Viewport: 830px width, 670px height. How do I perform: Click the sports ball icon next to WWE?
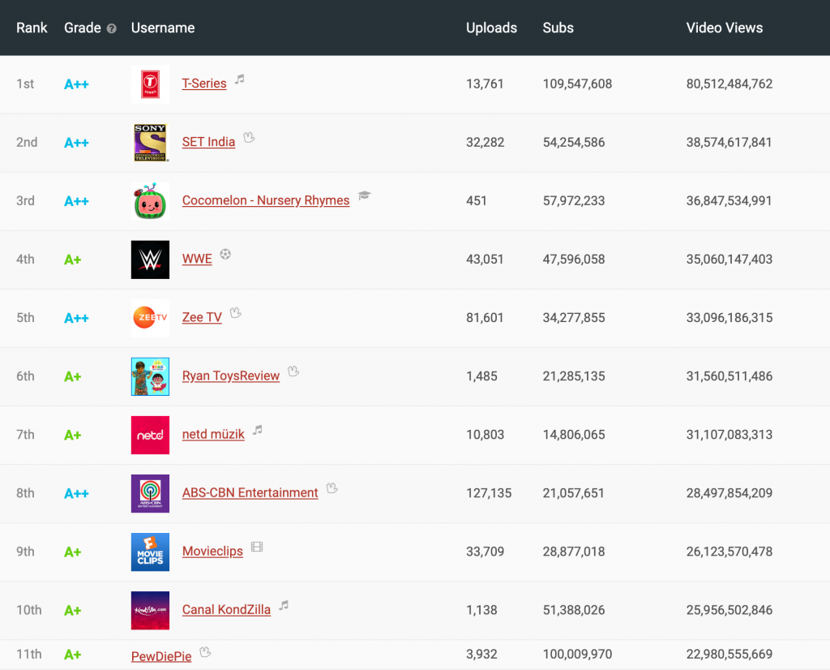click(x=225, y=255)
